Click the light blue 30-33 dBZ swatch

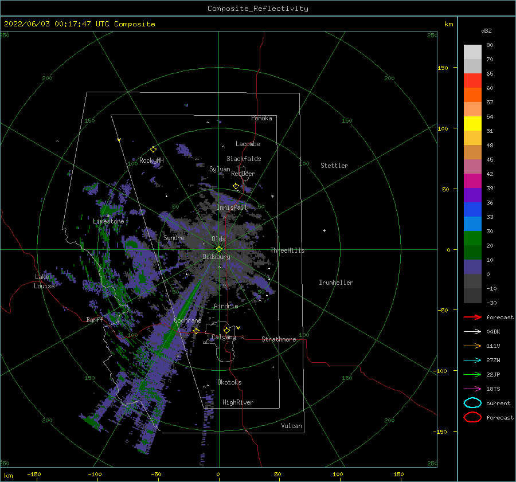(x=472, y=224)
